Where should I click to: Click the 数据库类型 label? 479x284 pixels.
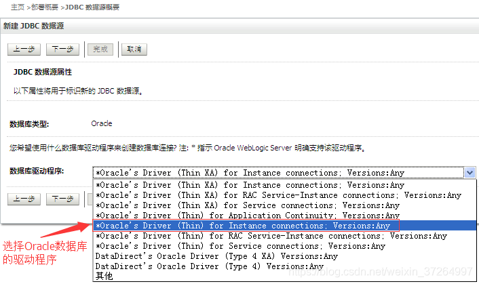pos(29,124)
